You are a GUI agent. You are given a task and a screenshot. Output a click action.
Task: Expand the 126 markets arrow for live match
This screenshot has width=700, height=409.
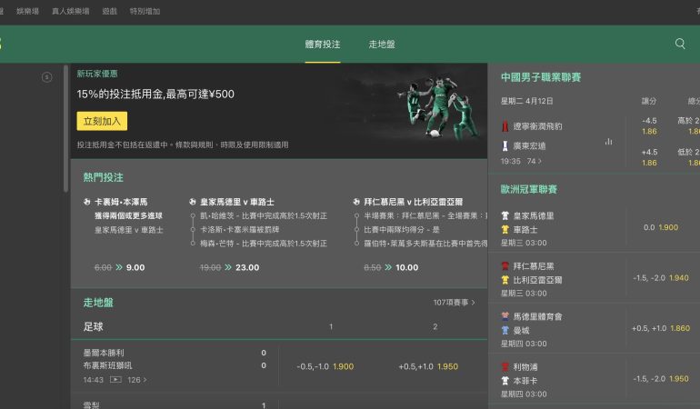click(x=136, y=380)
